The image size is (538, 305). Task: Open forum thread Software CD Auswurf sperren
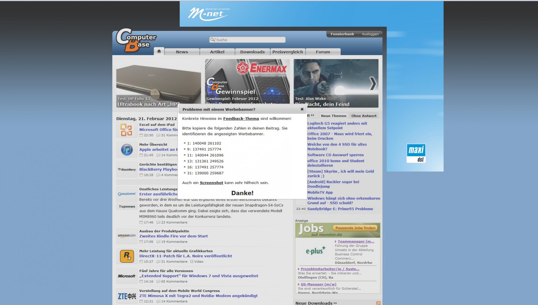tap(335, 155)
